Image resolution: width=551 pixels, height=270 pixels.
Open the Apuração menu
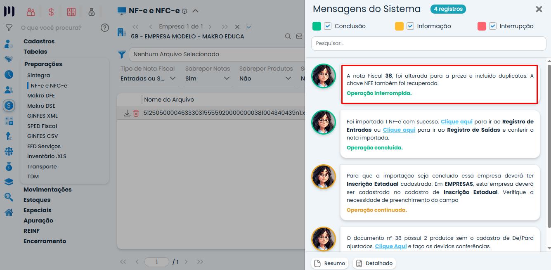tap(38, 220)
